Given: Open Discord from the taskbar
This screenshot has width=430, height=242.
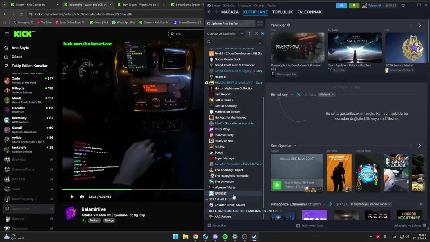Looking at the screenshot, I should pyautogui.click(x=215, y=237).
